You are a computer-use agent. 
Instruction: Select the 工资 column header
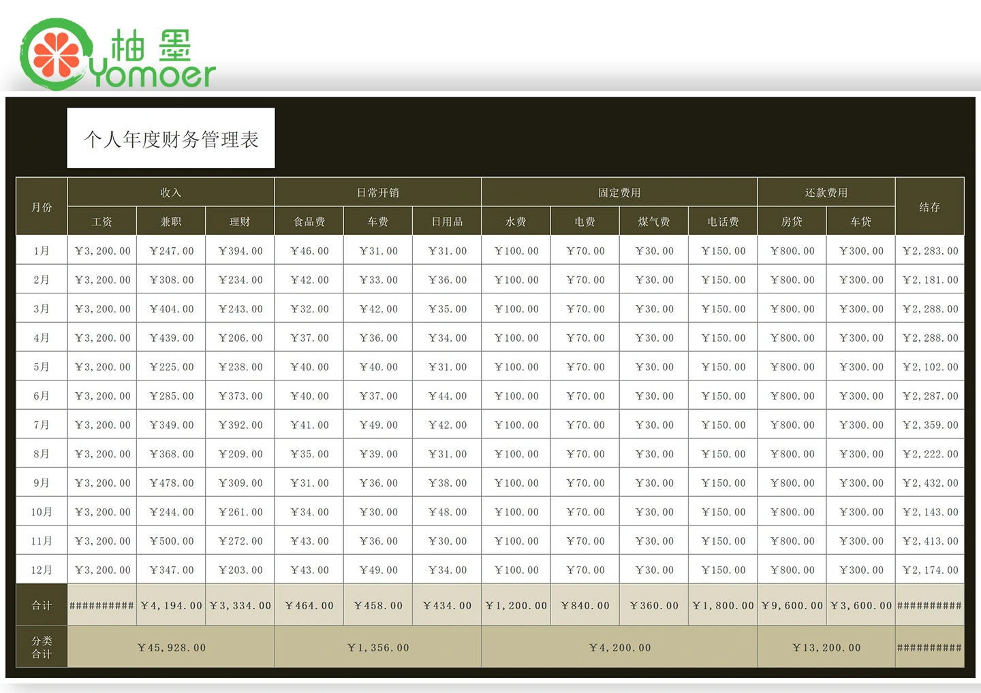pos(102,222)
